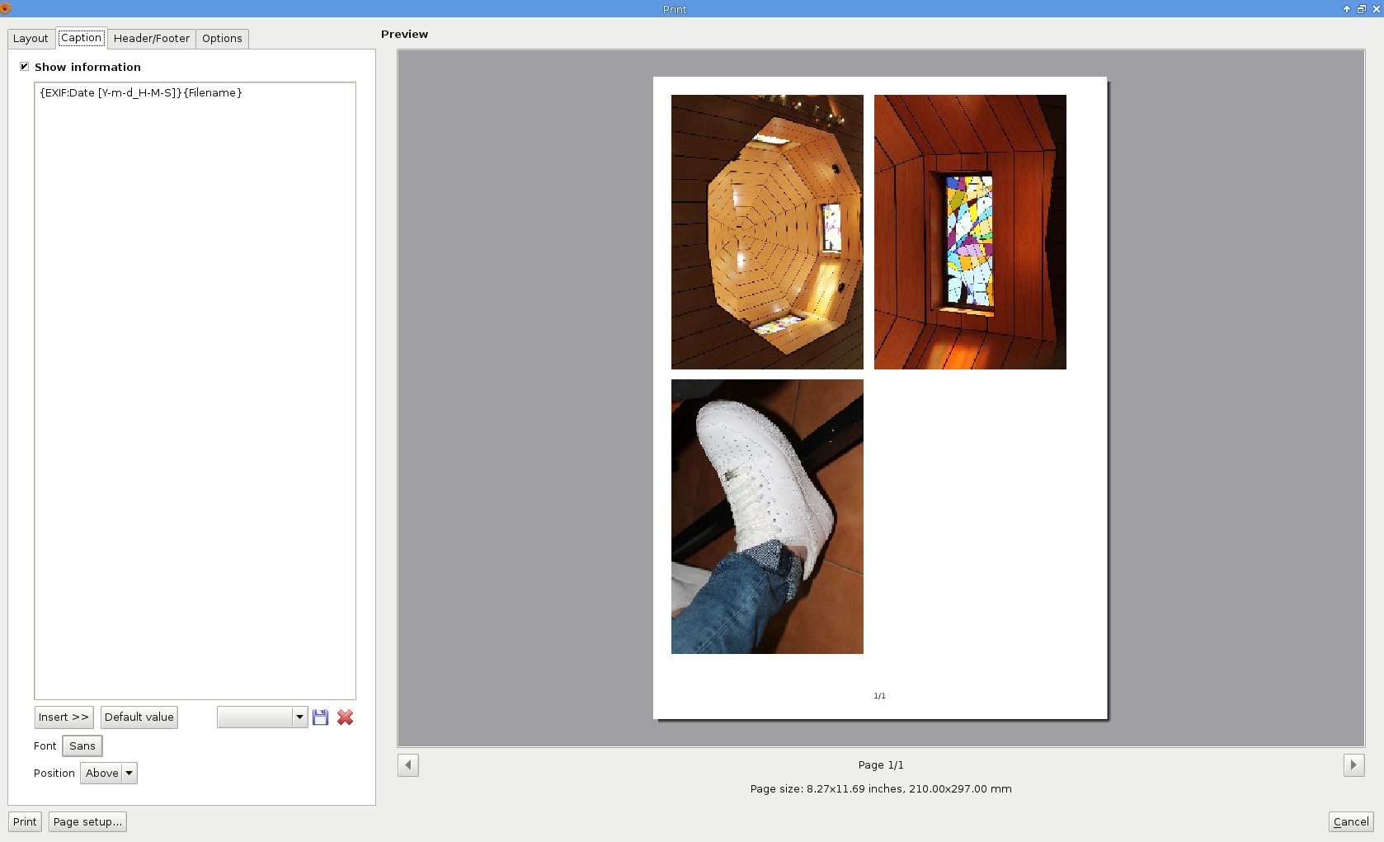
Task: Click the page size text below preview
Action: pyautogui.click(x=881, y=789)
